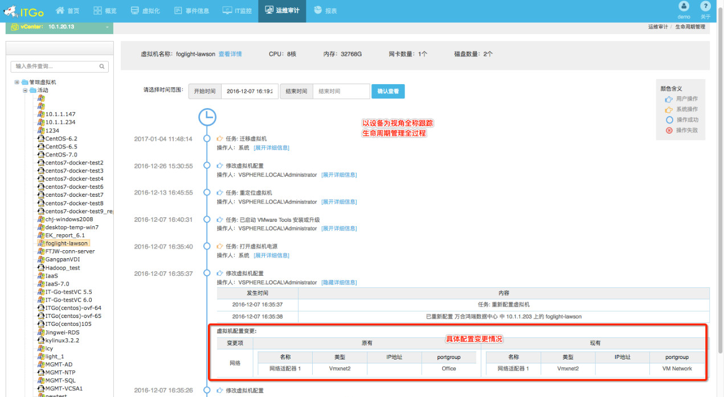Select the ITGo(centos)105 tree item
Screen dimensions: 724x397
[68, 324]
